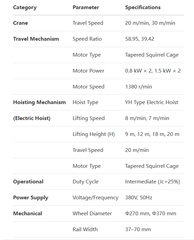Click Intermediate (Jc=25%) specification
194x240 pixels.
(x=152, y=182)
